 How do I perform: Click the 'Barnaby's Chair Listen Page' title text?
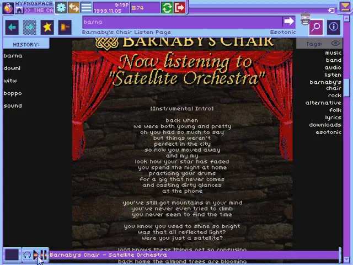(126, 32)
